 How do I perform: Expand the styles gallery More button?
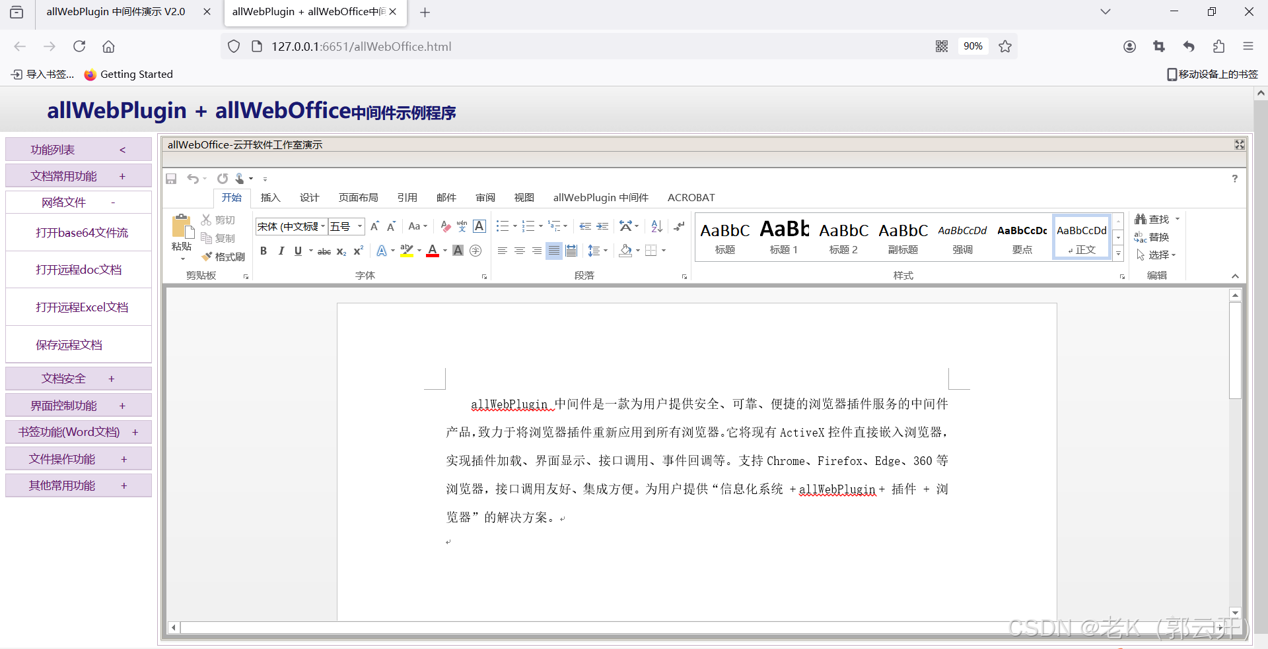[1118, 254]
